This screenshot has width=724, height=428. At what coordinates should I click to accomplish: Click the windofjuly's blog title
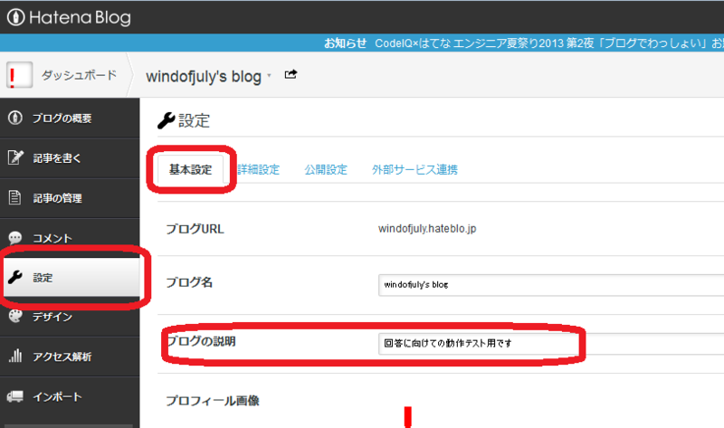[x=204, y=76]
